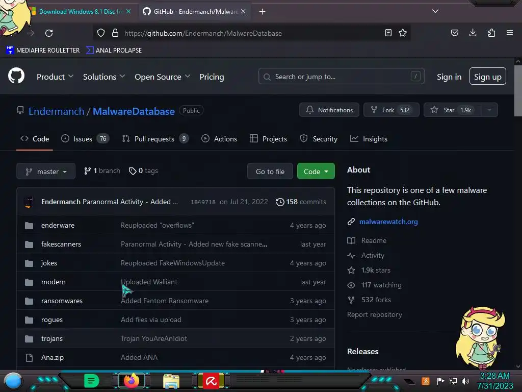Expand the Open Source menu
Screen dimensions: 522x392
coord(163,77)
